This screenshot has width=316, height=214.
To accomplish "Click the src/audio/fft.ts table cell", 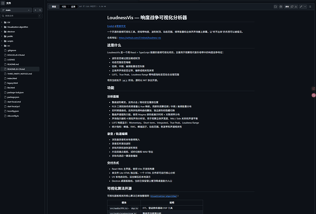I will (124, 208).
